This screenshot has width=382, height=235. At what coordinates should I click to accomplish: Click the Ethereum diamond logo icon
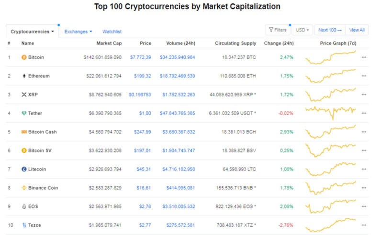point(24,76)
